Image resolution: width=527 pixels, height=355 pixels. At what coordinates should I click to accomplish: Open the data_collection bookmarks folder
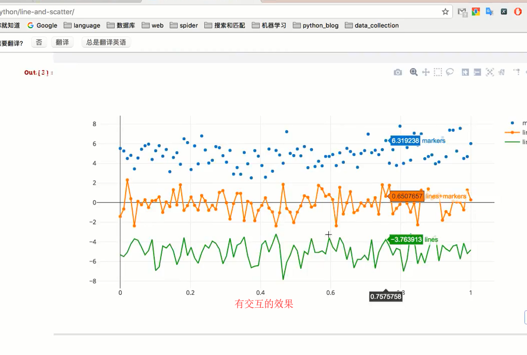[x=372, y=25]
